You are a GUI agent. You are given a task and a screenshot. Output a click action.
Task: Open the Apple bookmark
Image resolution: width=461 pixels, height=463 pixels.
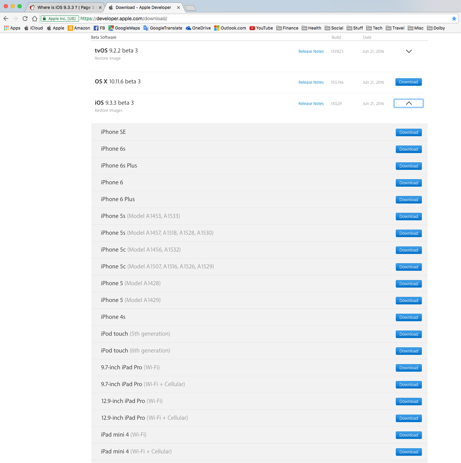pos(56,28)
